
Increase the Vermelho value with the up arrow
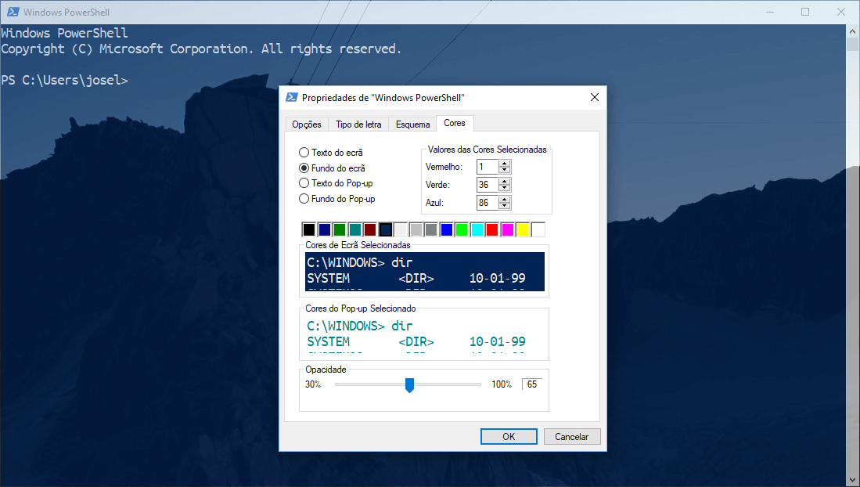pyautogui.click(x=505, y=164)
